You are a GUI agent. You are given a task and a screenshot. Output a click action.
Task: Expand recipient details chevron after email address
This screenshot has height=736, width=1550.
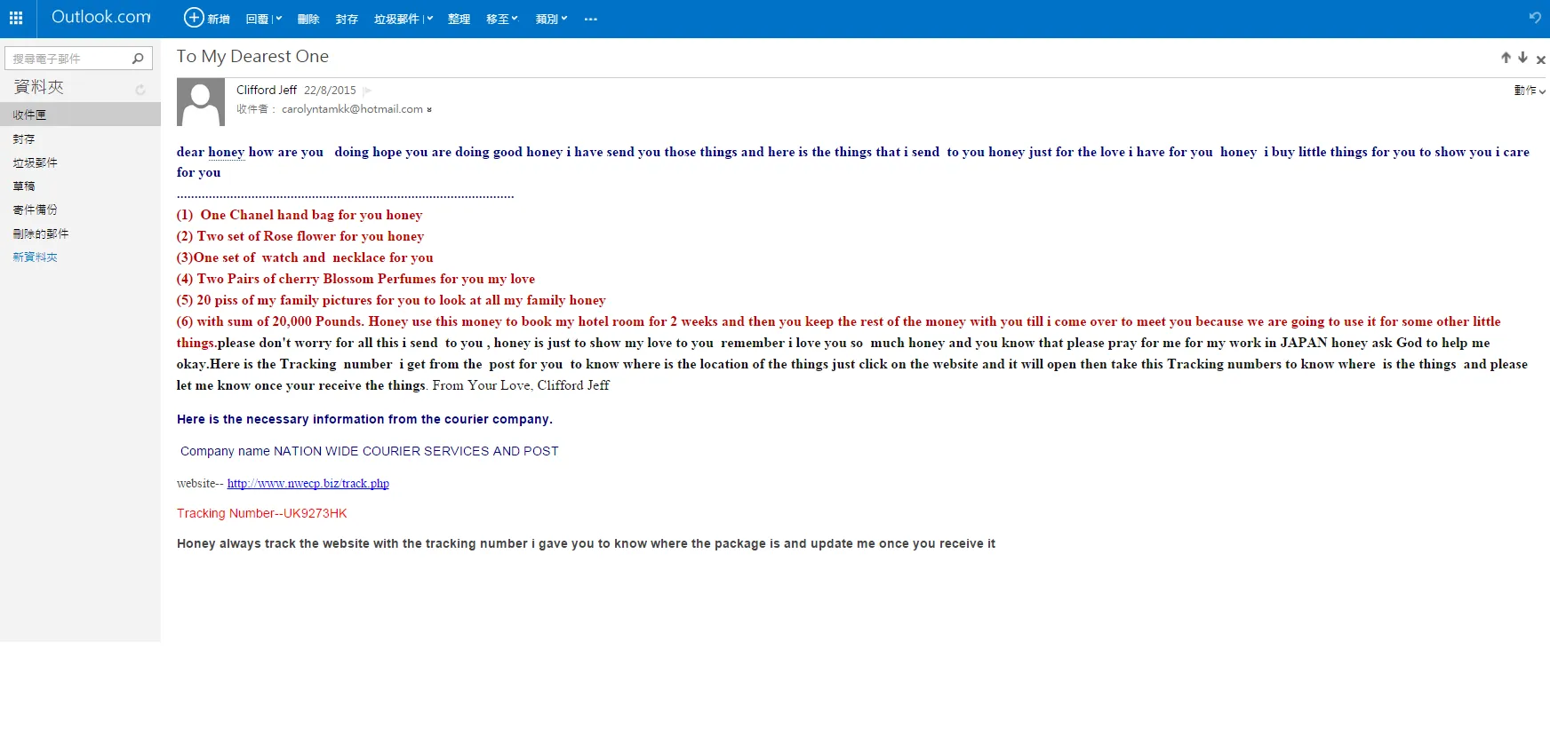(x=429, y=110)
